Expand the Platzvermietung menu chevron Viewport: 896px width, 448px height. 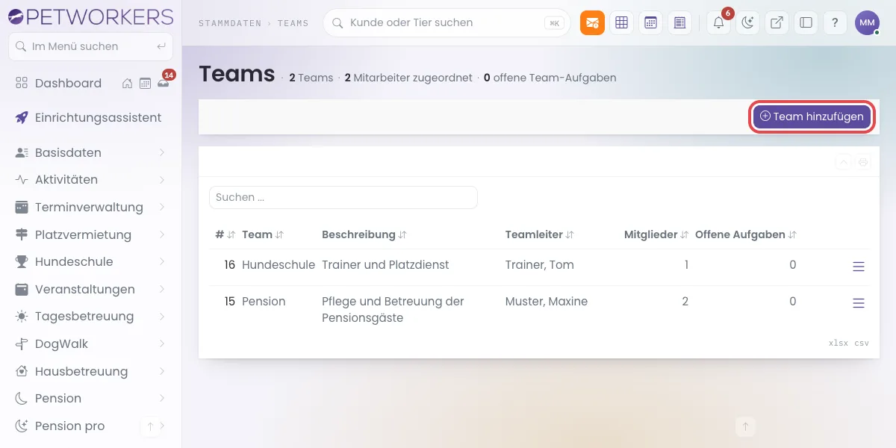[x=162, y=234]
